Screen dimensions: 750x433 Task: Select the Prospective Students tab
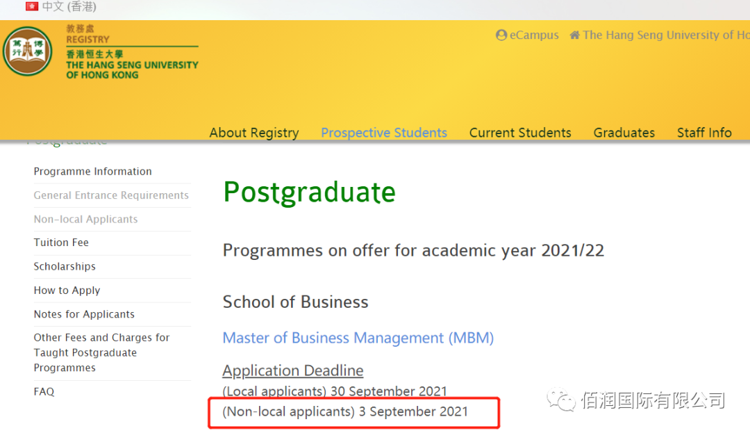(384, 132)
